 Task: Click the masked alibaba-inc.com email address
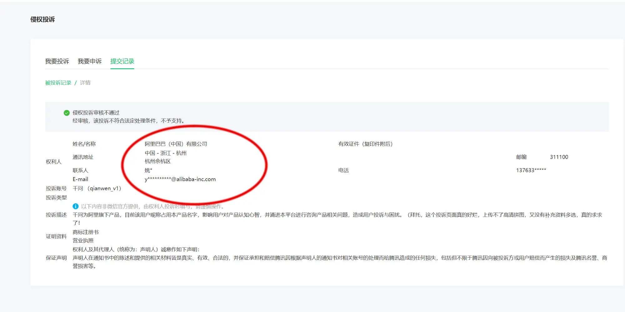(x=180, y=179)
